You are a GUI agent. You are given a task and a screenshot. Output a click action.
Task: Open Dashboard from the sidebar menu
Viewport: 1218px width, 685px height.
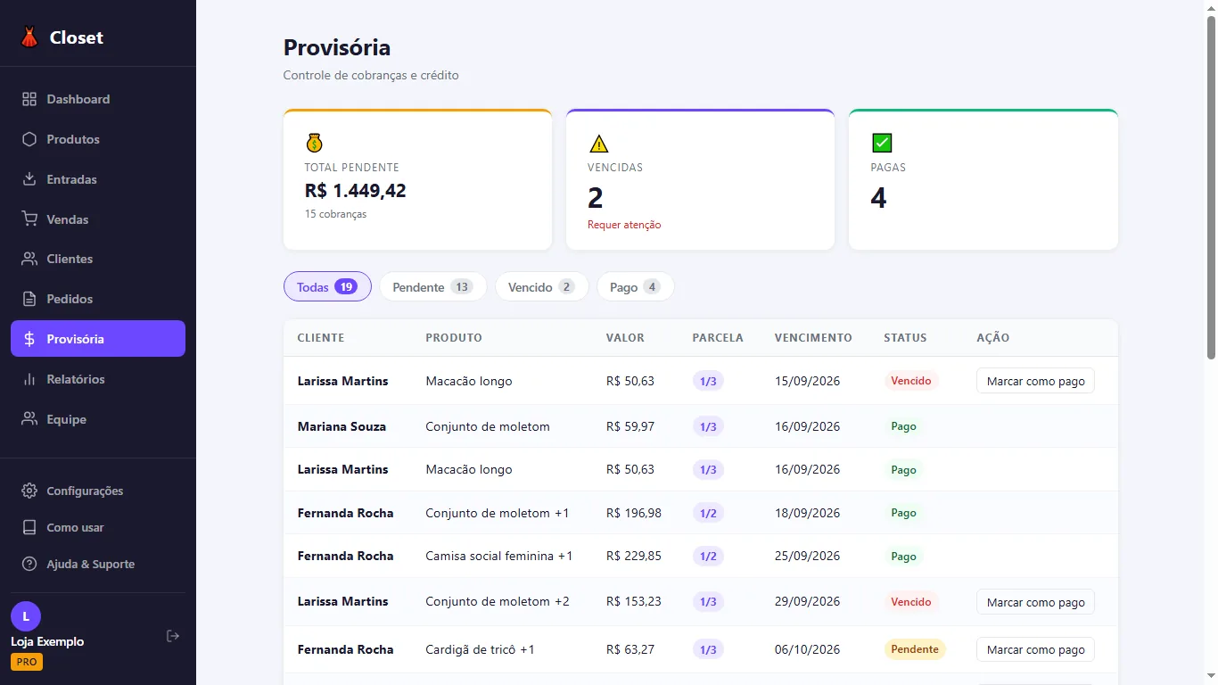pyautogui.click(x=98, y=99)
